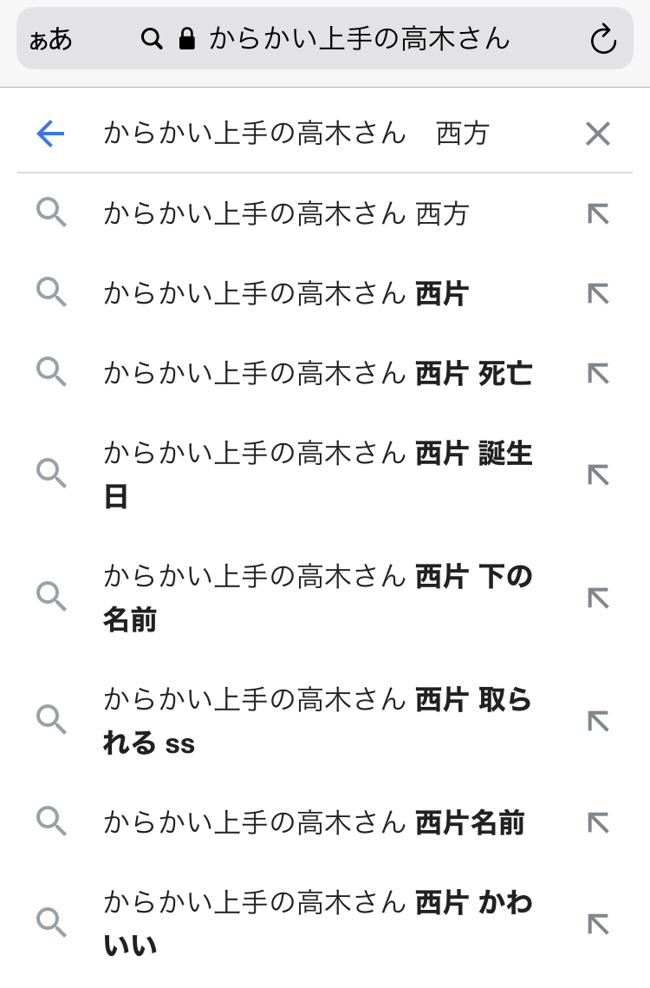Pick the 西片 取られる ss suggestion
This screenshot has width=650, height=988.
[317, 721]
